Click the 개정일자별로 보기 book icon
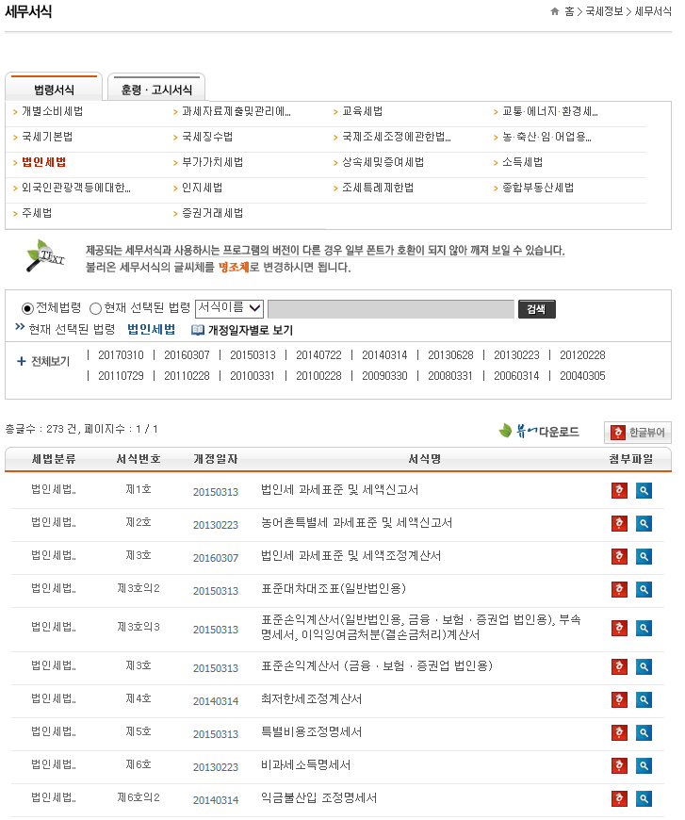Screen dimensions: 685x820 pos(198,330)
